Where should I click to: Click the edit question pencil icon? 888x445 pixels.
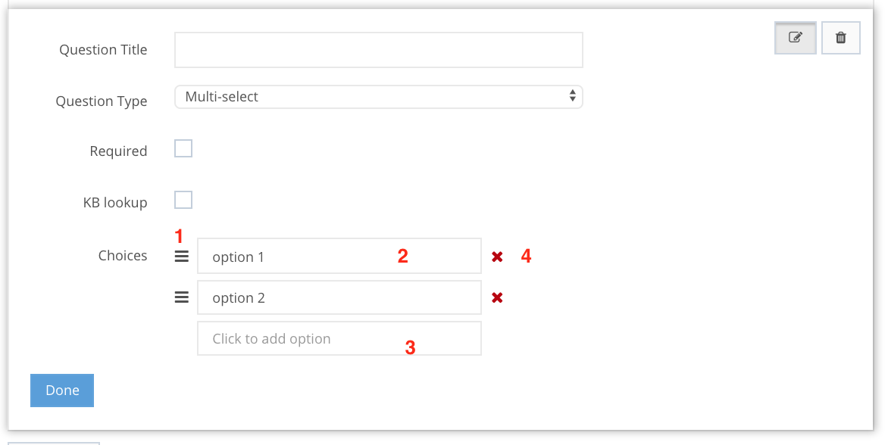coord(795,37)
